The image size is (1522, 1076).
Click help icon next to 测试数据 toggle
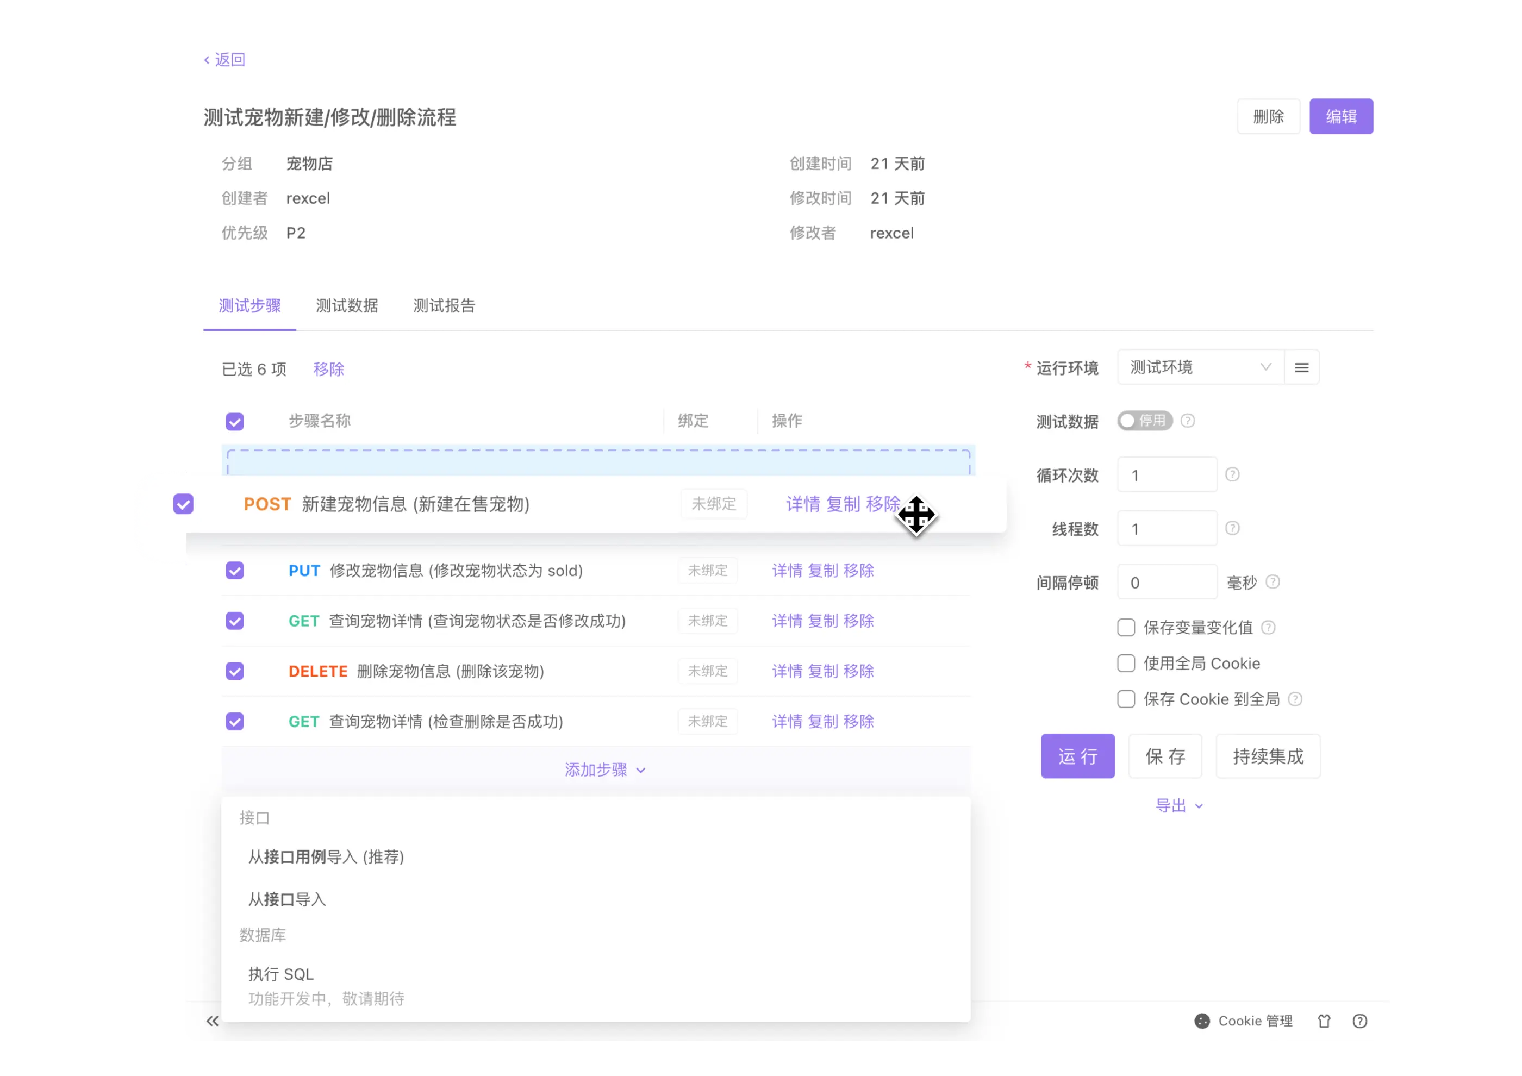[x=1187, y=421]
